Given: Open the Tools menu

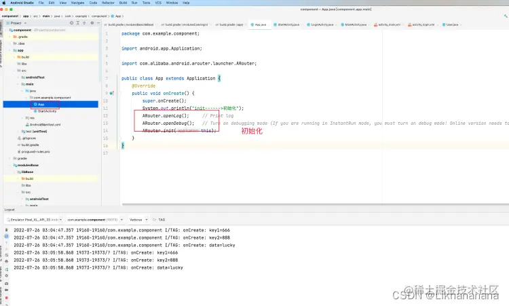Looking at the screenshot, I should click(x=147, y=3).
